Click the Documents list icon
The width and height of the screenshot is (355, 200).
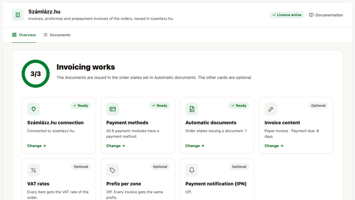(45, 35)
